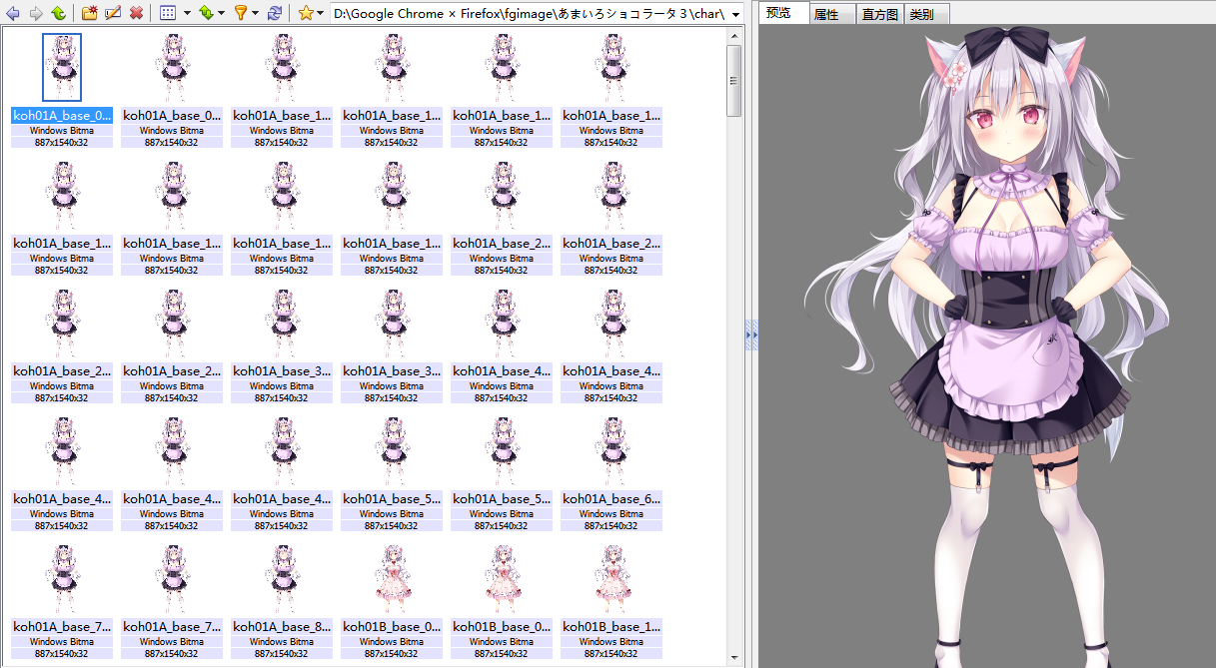The height and width of the screenshot is (668, 1216).
Task: Click the file list scrollbar down arrow
Action: [734, 657]
